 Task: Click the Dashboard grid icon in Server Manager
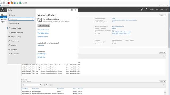tap(2, 15)
